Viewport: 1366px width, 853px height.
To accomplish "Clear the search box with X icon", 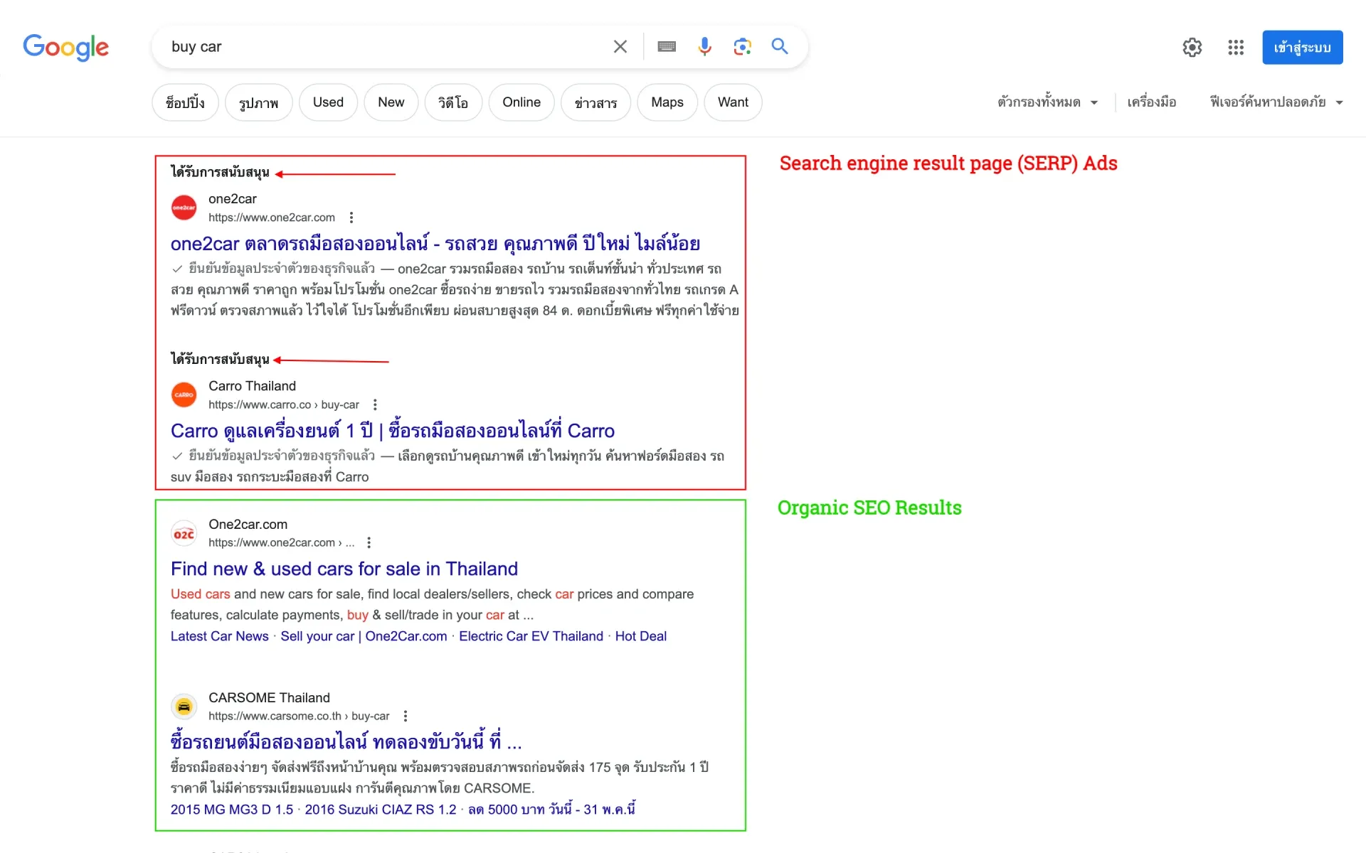I will (620, 47).
